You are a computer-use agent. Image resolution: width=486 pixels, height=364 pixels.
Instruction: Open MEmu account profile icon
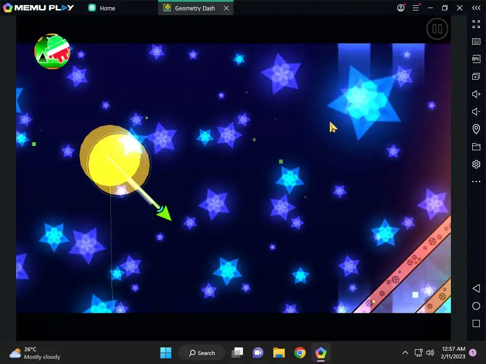pyautogui.click(x=401, y=8)
